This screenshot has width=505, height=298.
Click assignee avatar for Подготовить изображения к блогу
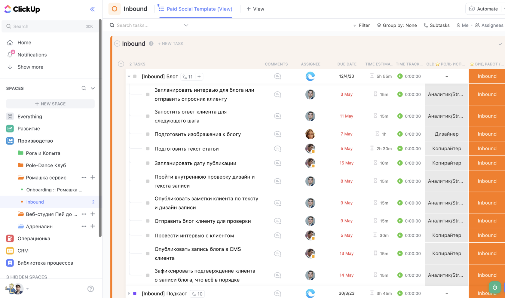coord(310,134)
